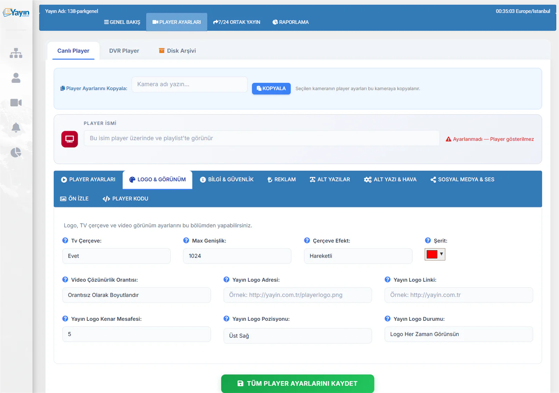The width and height of the screenshot is (559, 393).
Task: Open the Tv Çerçeve dropdown showing Evet
Action: pos(116,256)
